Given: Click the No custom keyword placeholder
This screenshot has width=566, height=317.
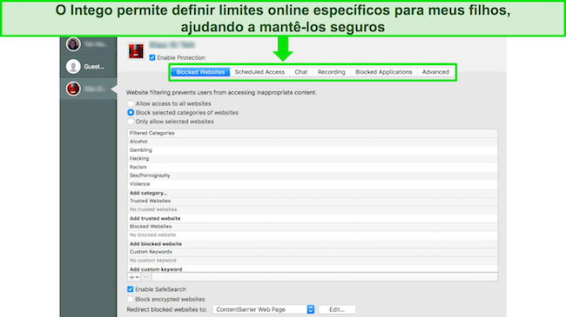Looking at the screenshot, I should click(x=153, y=260).
